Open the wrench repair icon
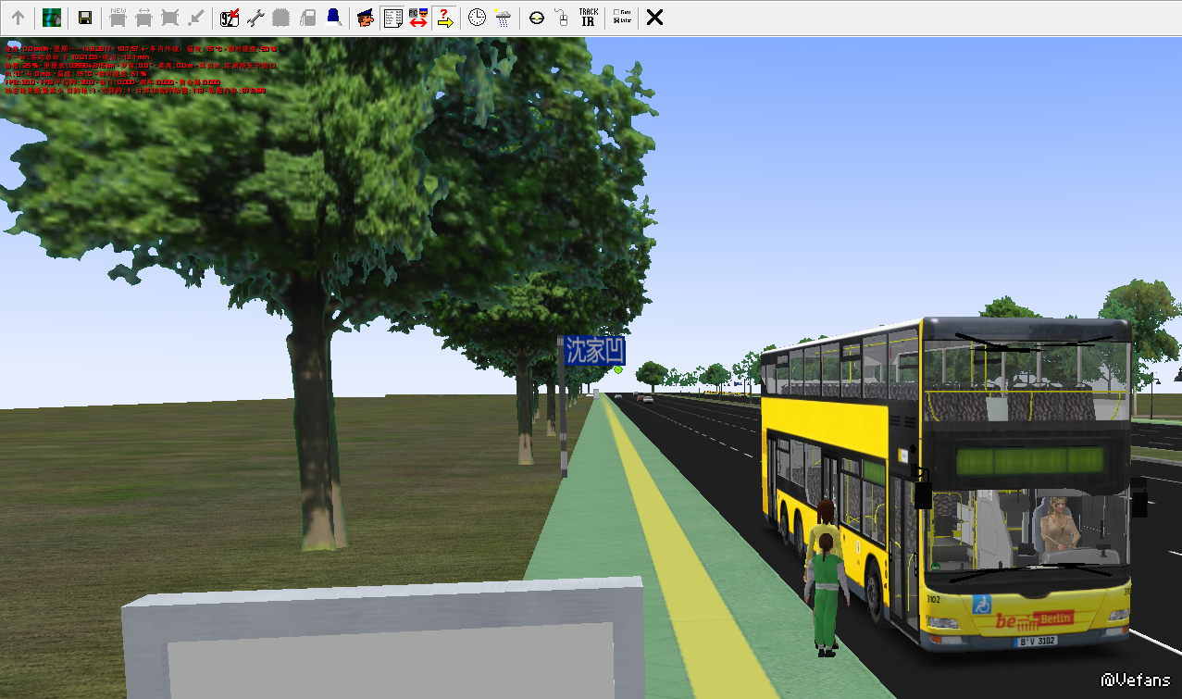The height and width of the screenshot is (699, 1182). [x=256, y=18]
